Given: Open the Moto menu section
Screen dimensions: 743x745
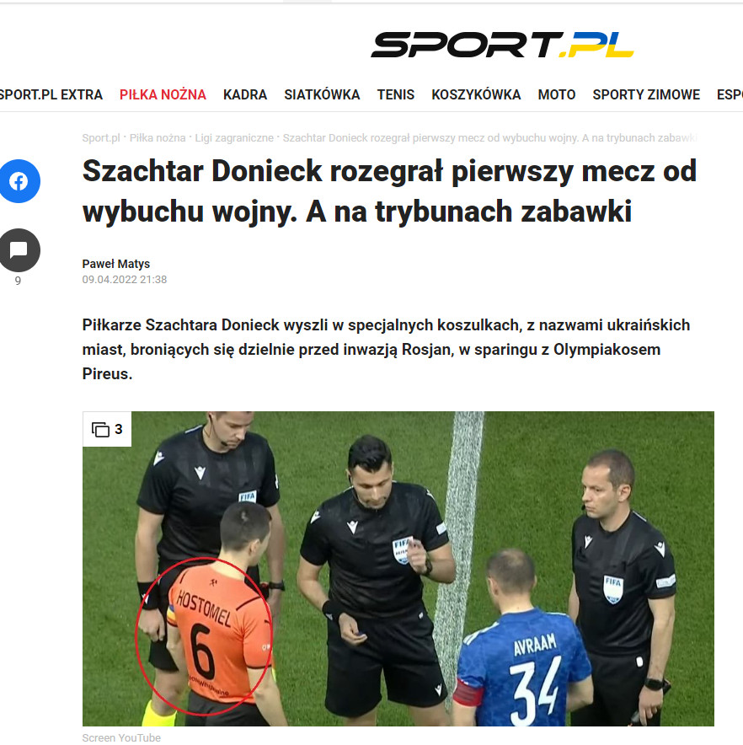Looking at the screenshot, I should (x=557, y=94).
